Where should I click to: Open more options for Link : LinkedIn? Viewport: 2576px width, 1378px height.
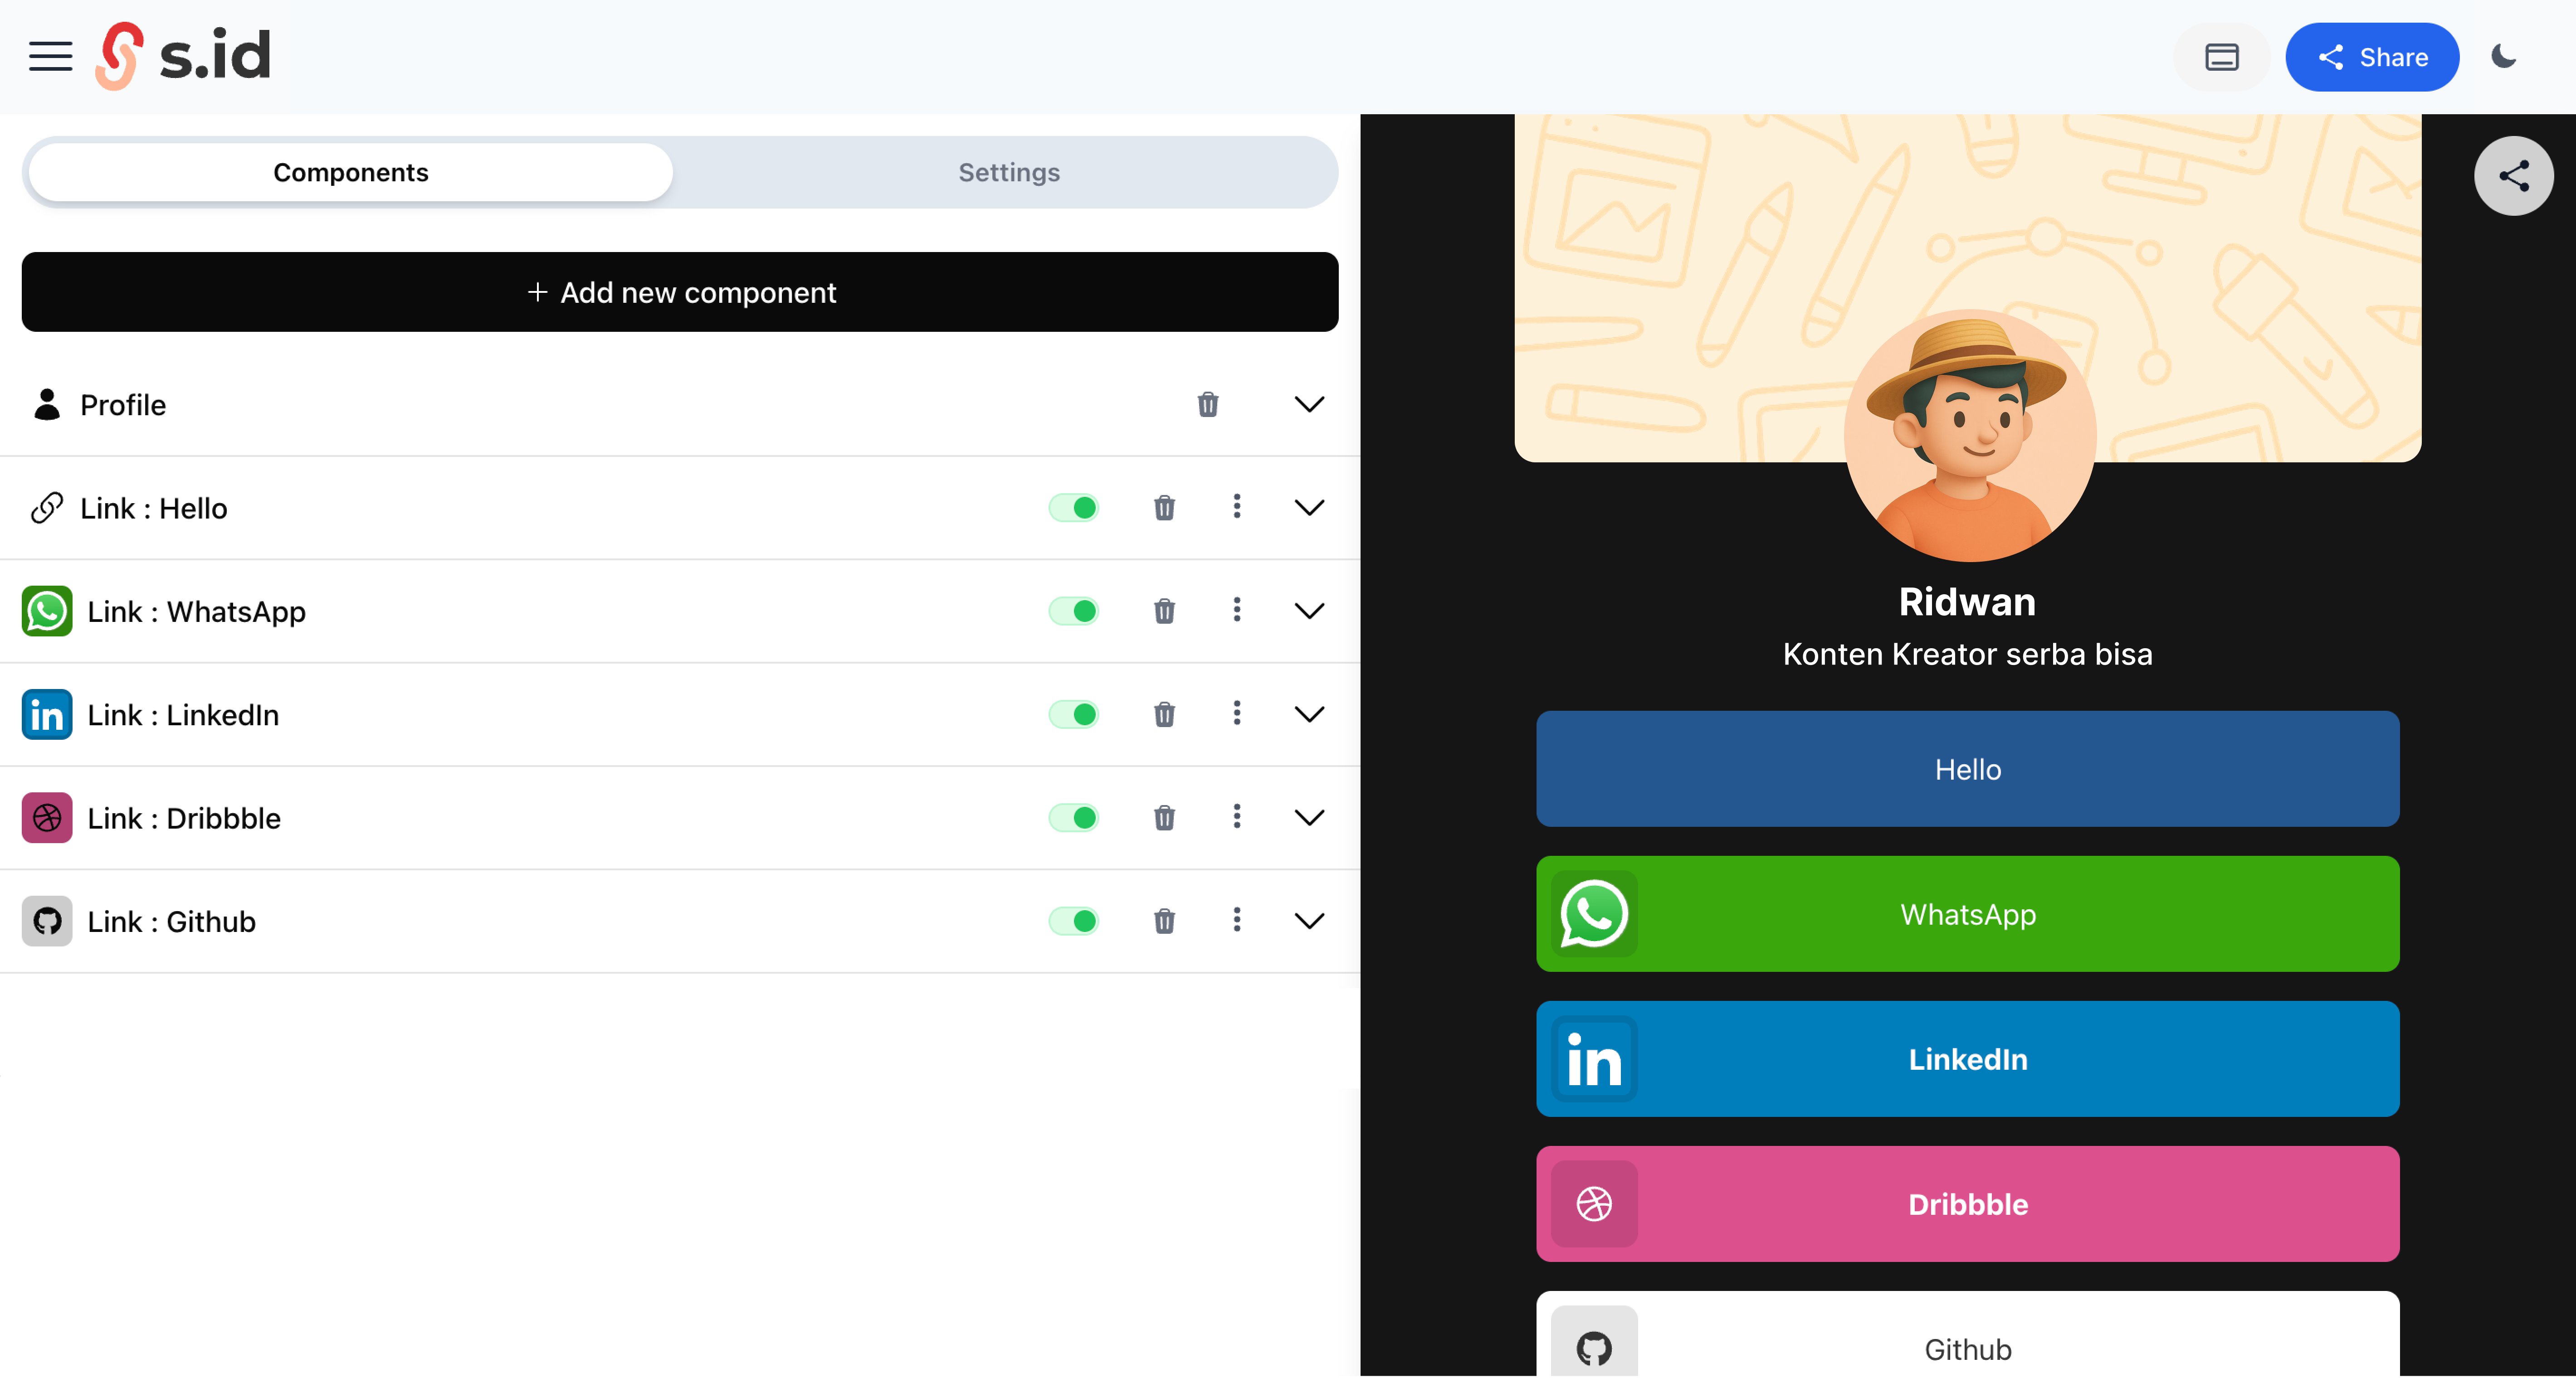coord(1237,713)
